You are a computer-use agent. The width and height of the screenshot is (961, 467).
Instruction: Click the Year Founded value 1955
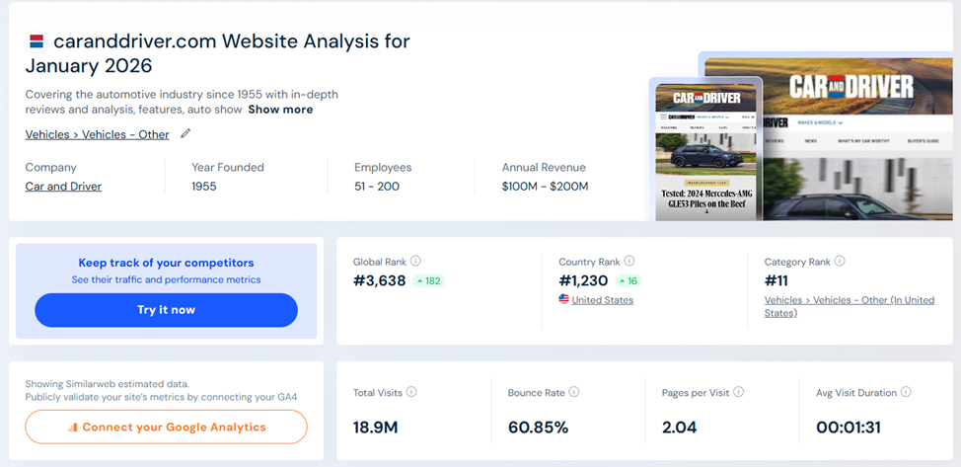coord(204,187)
